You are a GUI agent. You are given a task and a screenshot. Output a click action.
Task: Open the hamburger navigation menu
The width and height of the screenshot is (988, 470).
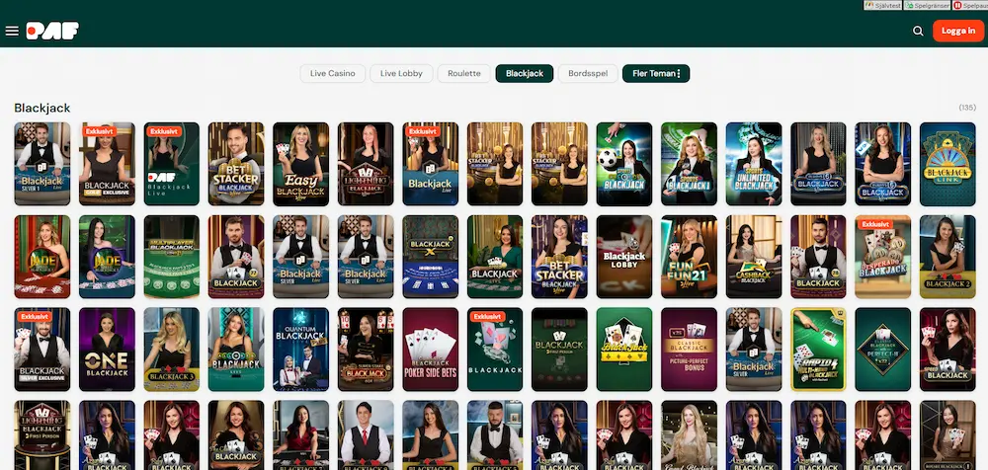tap(12, 31)
